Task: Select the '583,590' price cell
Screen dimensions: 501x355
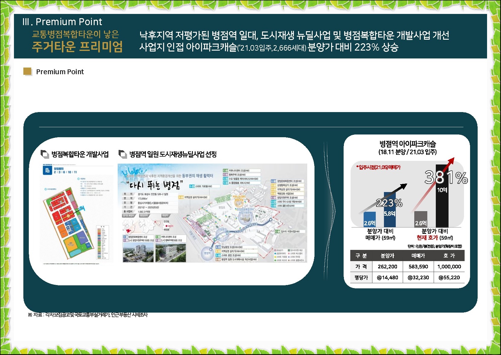Action: [x=419, y=267]
